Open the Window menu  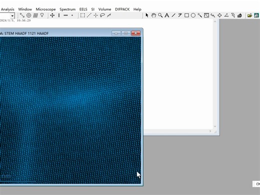tap(25, 9)
